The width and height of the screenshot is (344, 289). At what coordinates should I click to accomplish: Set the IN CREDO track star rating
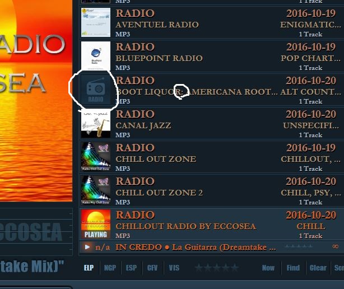click(299, 246)
